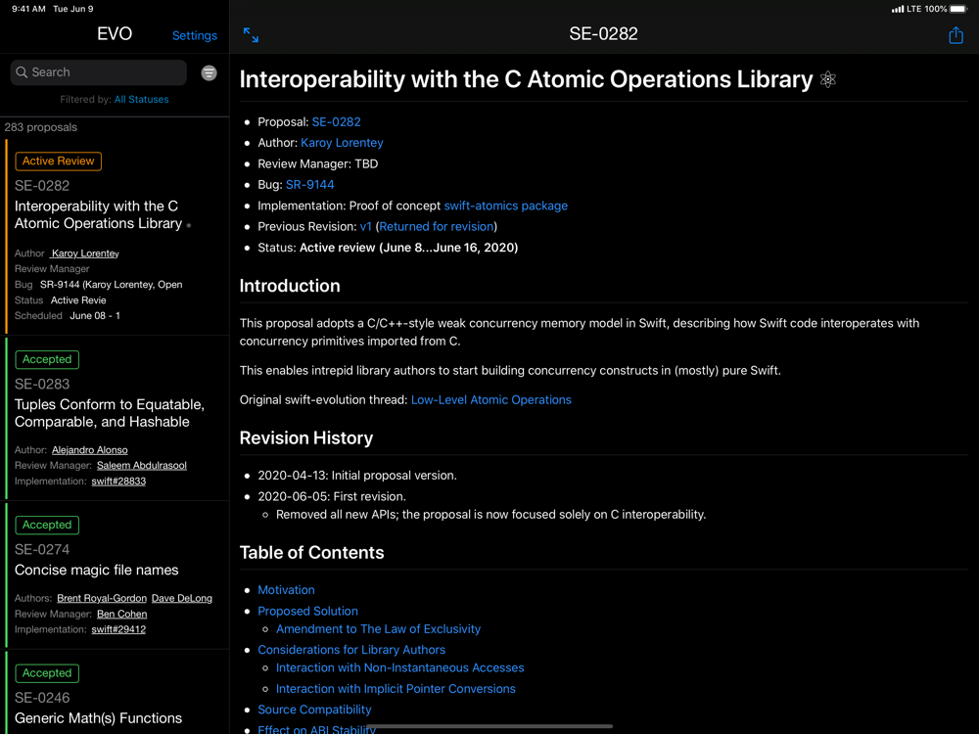Tap the Active Review status badge
This screenshot has width=979, height=734.
[58, 161]
